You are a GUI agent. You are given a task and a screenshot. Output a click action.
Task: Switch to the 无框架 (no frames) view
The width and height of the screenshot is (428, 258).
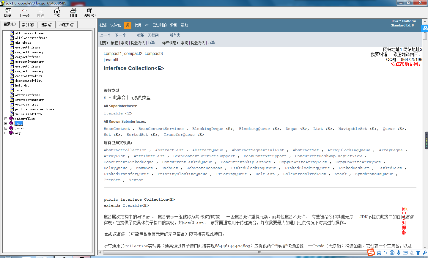point(153,35)
